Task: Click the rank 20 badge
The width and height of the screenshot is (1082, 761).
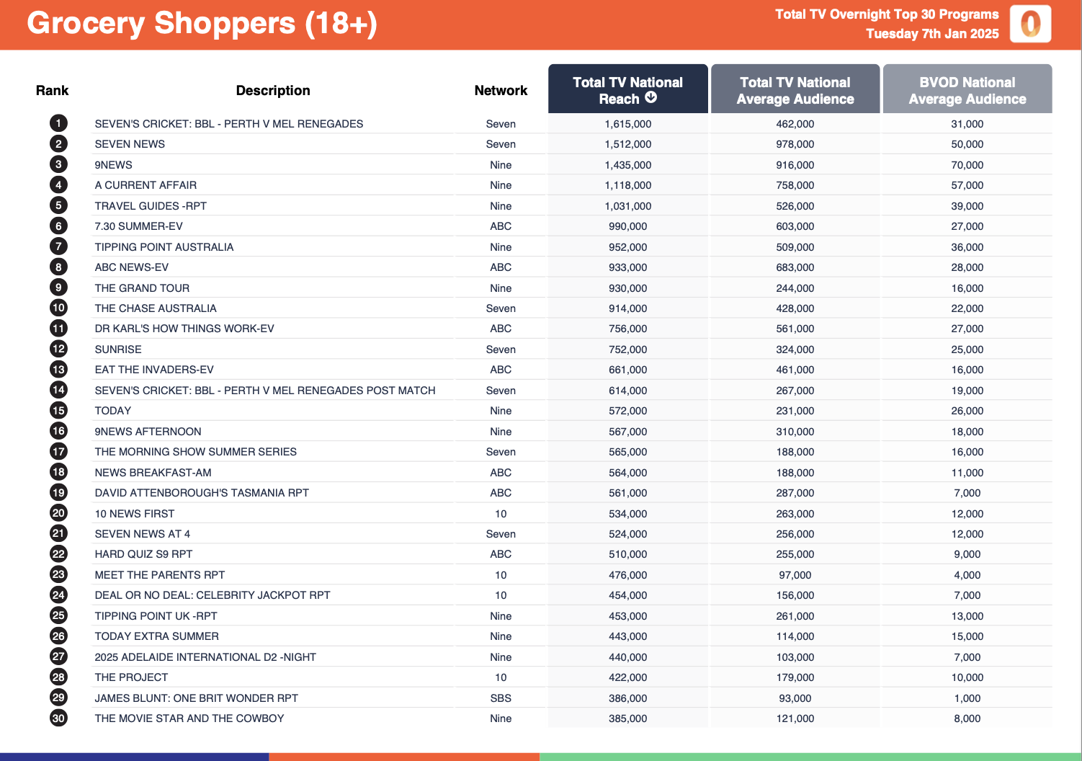Action: (58, 513)
